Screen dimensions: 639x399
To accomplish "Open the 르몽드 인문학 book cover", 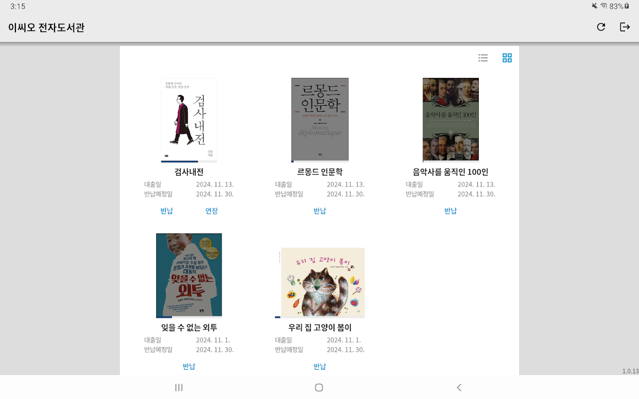I will tap(320, 120).
